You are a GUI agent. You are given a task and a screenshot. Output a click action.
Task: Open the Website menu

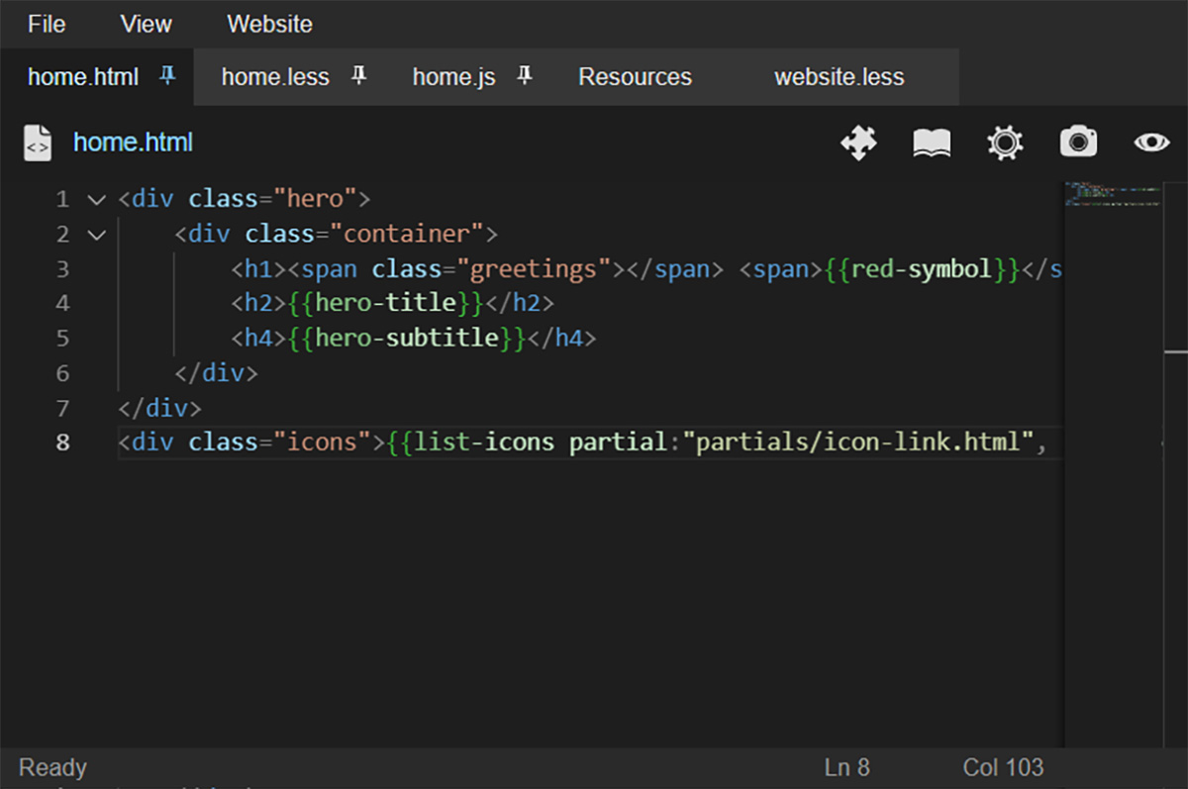269,24
